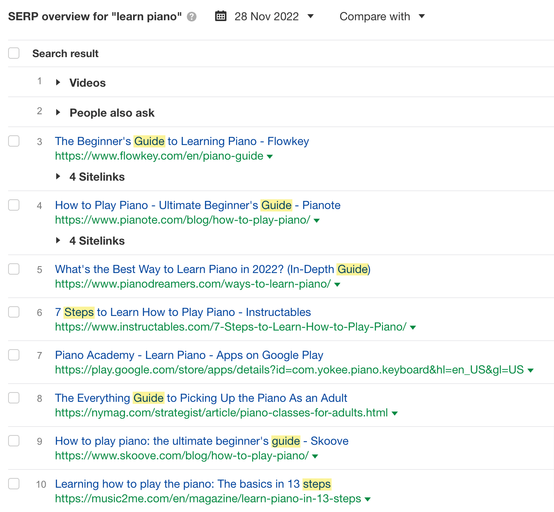Open the Piano Academy Google Play link

point(189,355)
